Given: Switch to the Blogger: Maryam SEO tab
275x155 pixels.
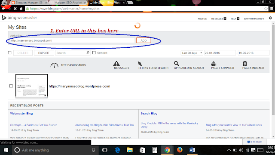Looking at the screenshot, I should tap(29, 3).
